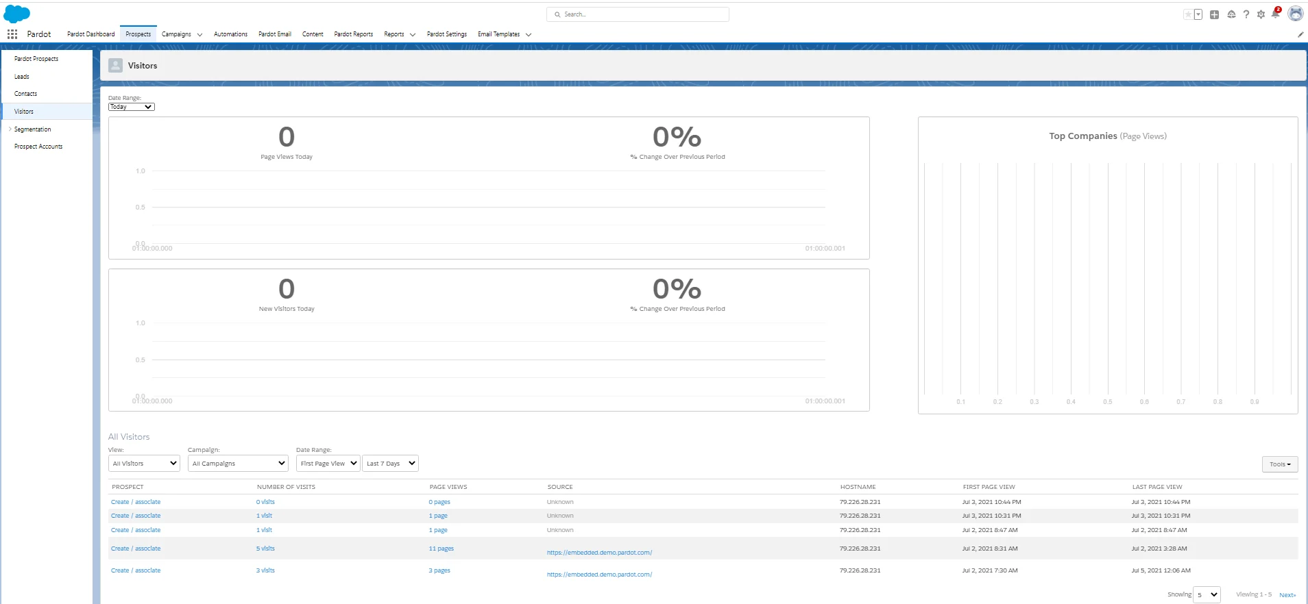Open the All Campaigns dropdown
Viewport: 1308px width, 604px height.
point(239,464)
